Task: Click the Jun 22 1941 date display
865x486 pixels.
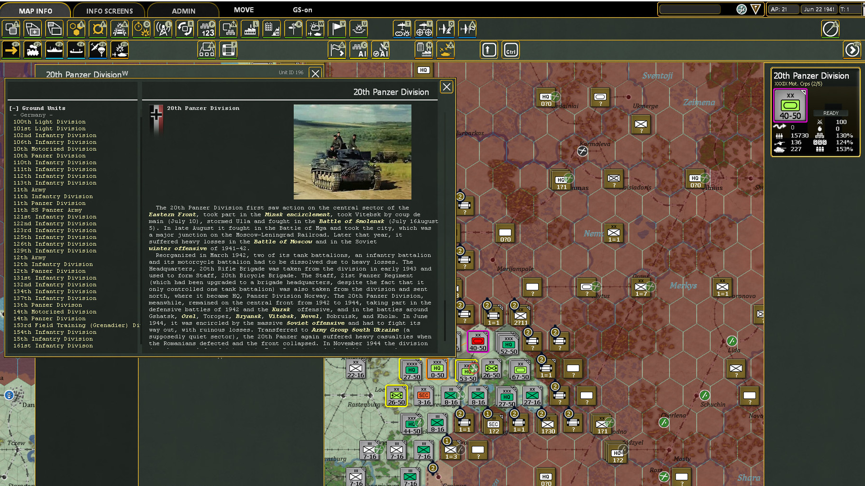Action: tap(819, 9)
